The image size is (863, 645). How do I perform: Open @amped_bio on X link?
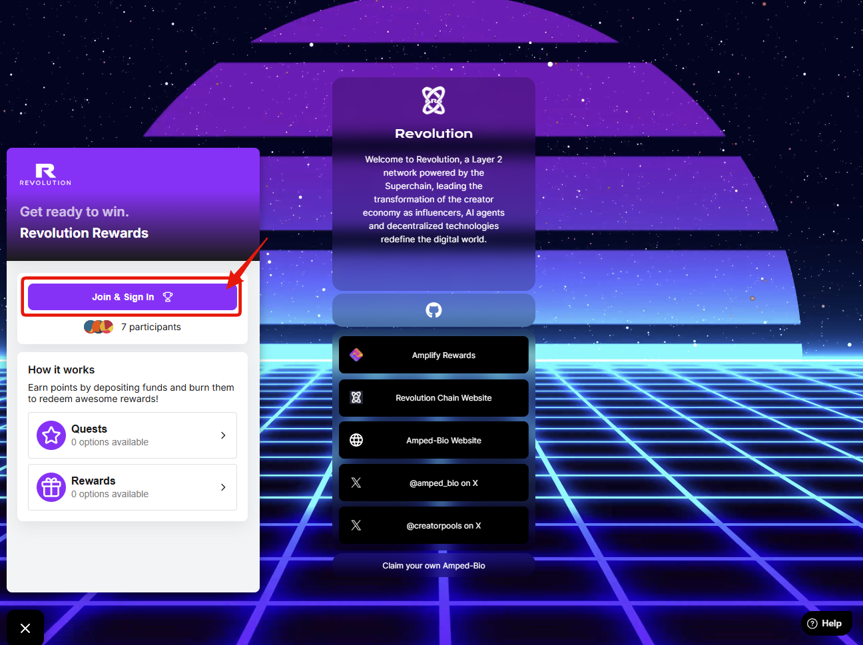(x=433, y=483)
